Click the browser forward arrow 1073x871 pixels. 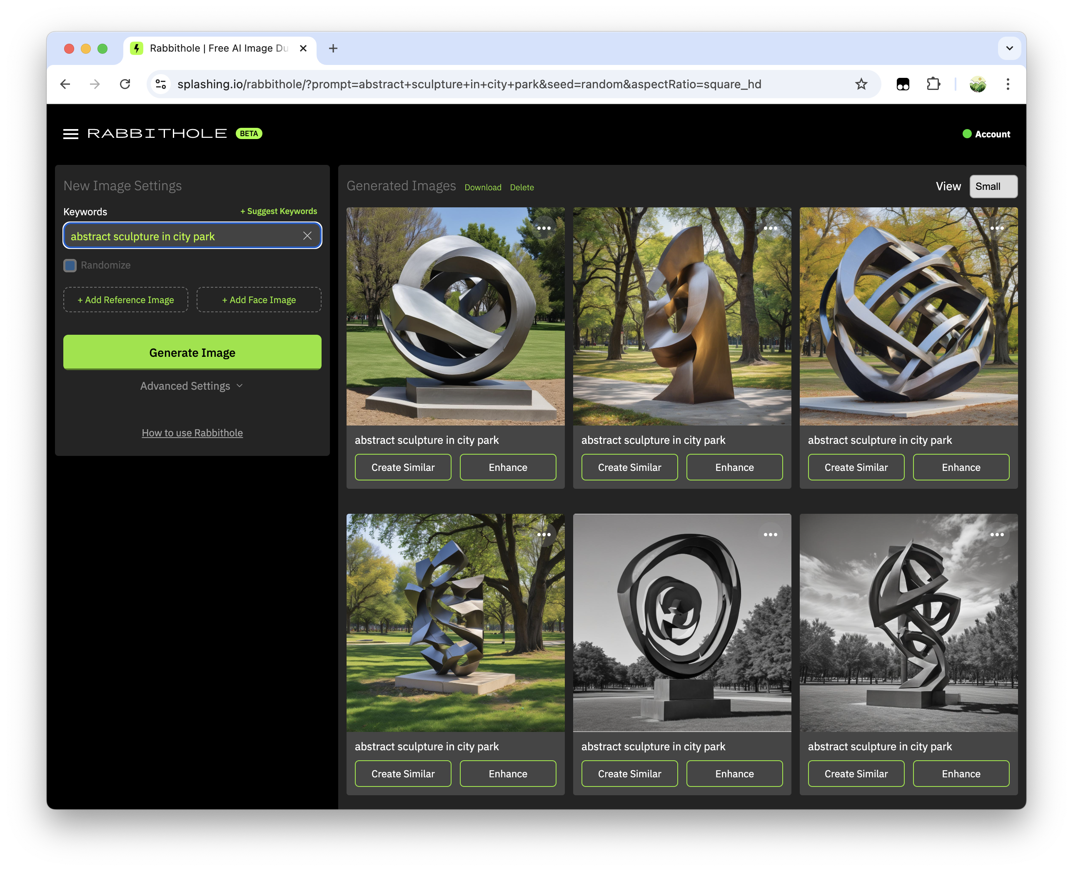pos(95,84)
